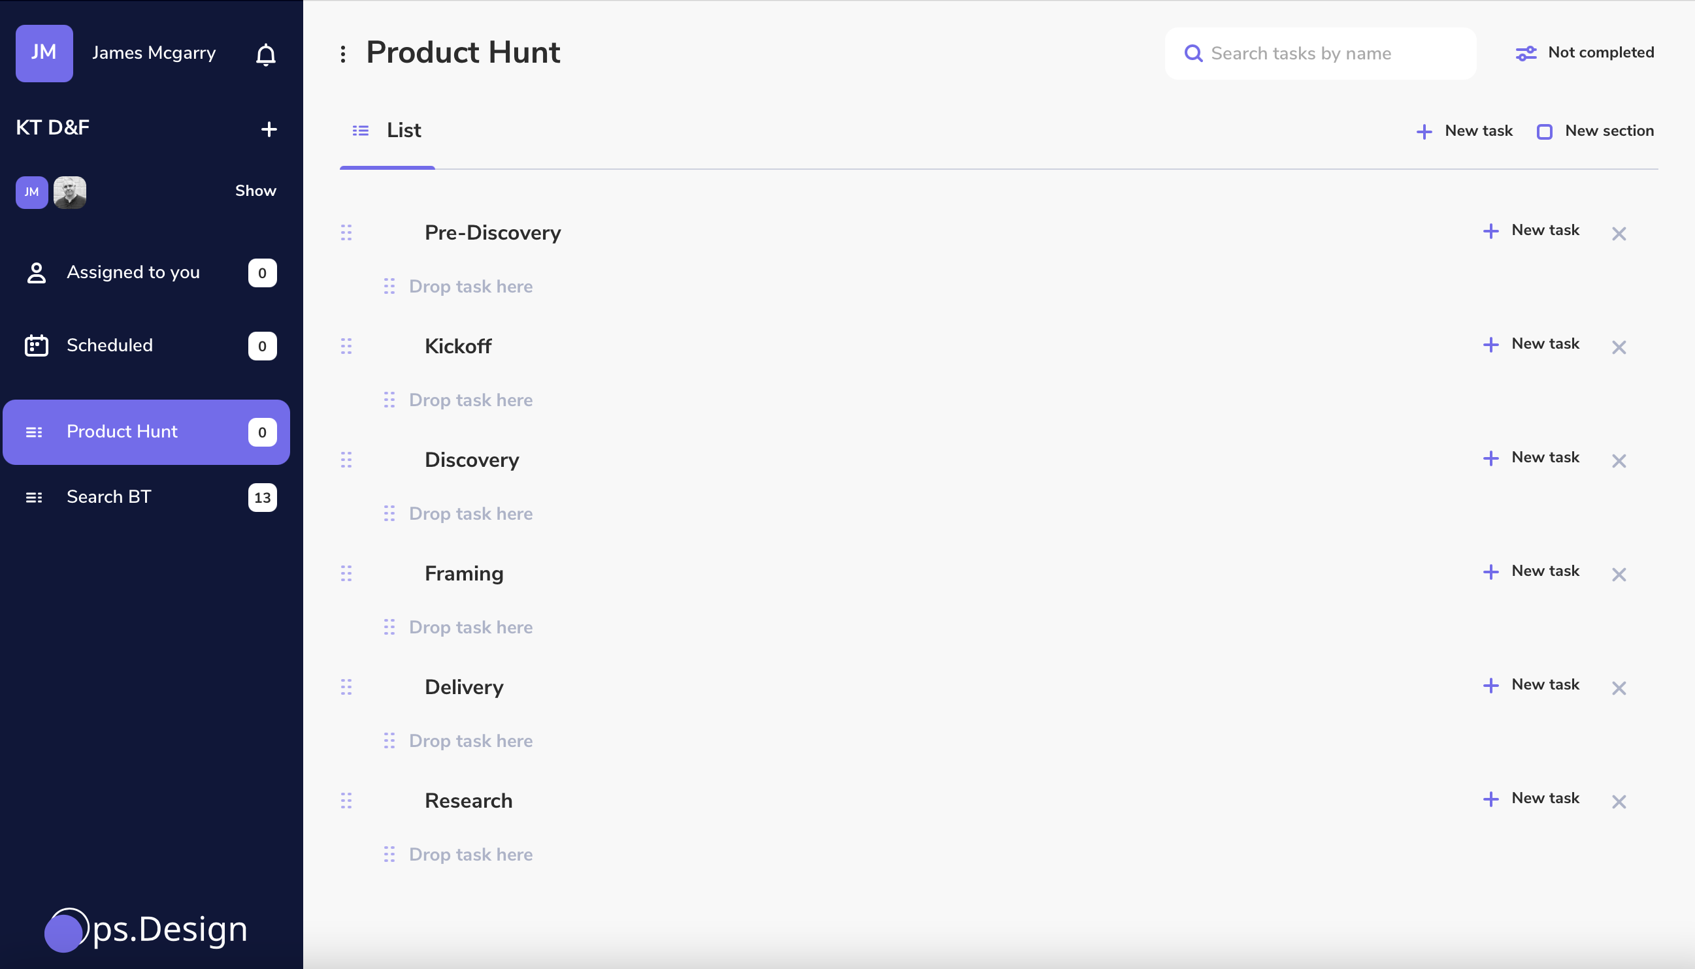Delete the Framing section
The width and height of the screenshot is (1695, 969).
(x=1619, y=575)
